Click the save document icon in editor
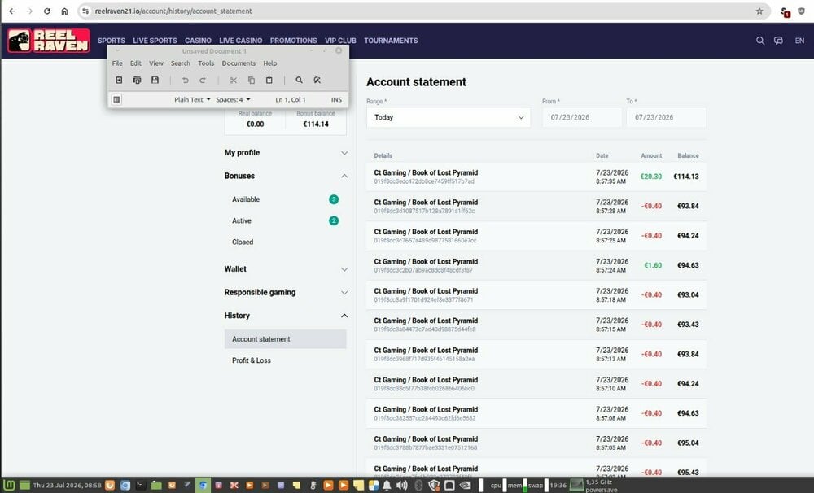This screenshot has height=493, width=814. pos(155,80)
